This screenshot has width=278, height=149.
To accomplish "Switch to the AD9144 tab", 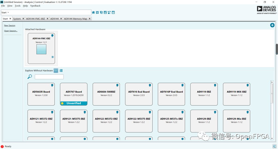I will point(54,19).
